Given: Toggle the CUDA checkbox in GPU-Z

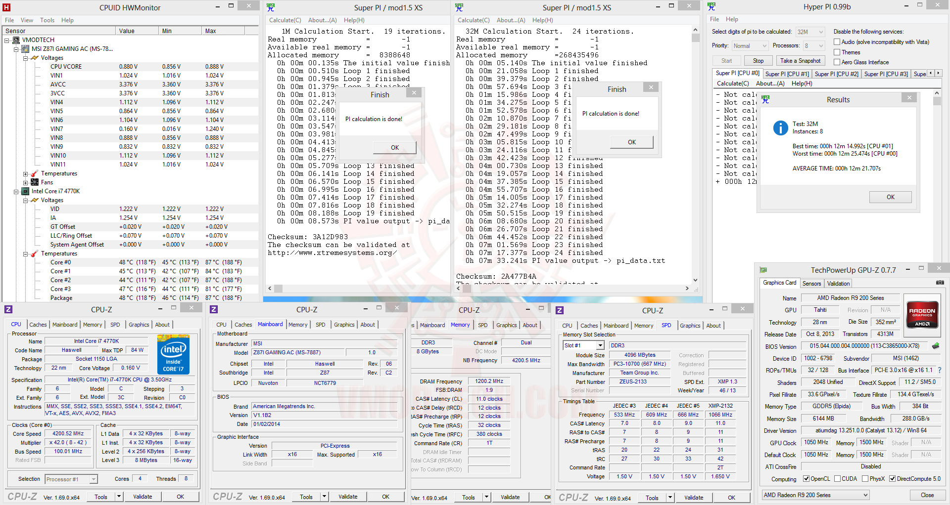Looking at the screenshot, I should [x=838, y=479].
